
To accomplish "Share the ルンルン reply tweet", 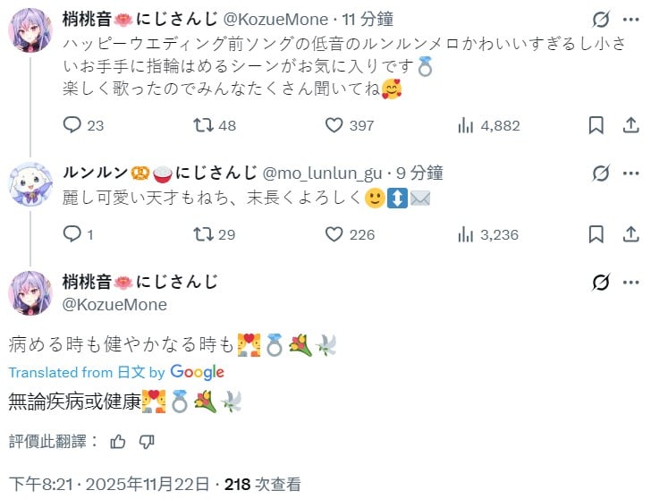I will (x=631, y=234).
